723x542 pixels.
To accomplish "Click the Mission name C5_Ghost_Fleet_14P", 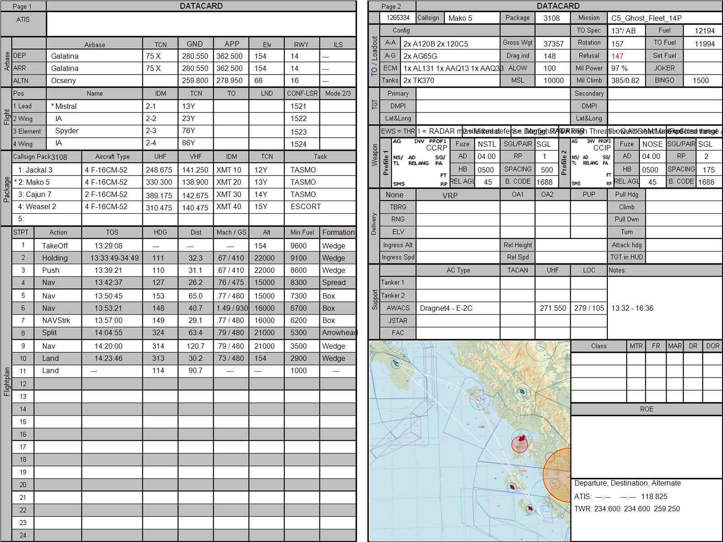I will click(646, 18).
